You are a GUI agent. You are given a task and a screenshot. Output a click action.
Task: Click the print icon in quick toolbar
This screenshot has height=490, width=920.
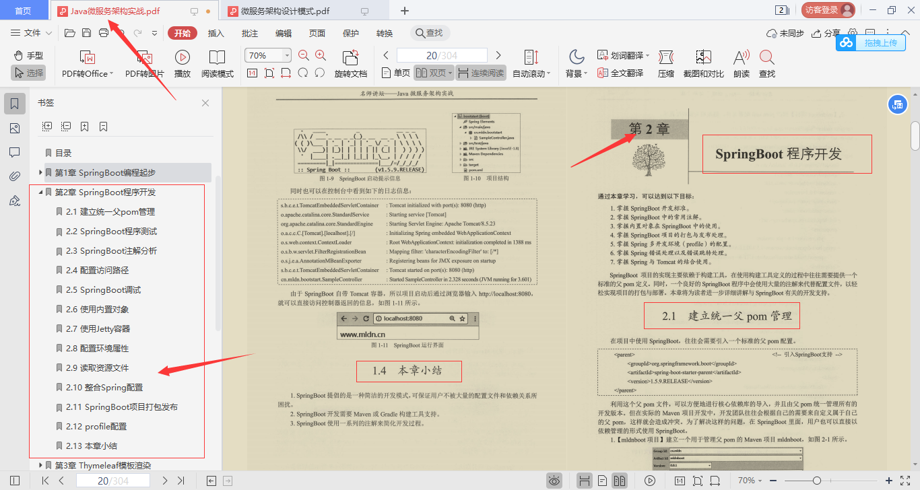104,33
